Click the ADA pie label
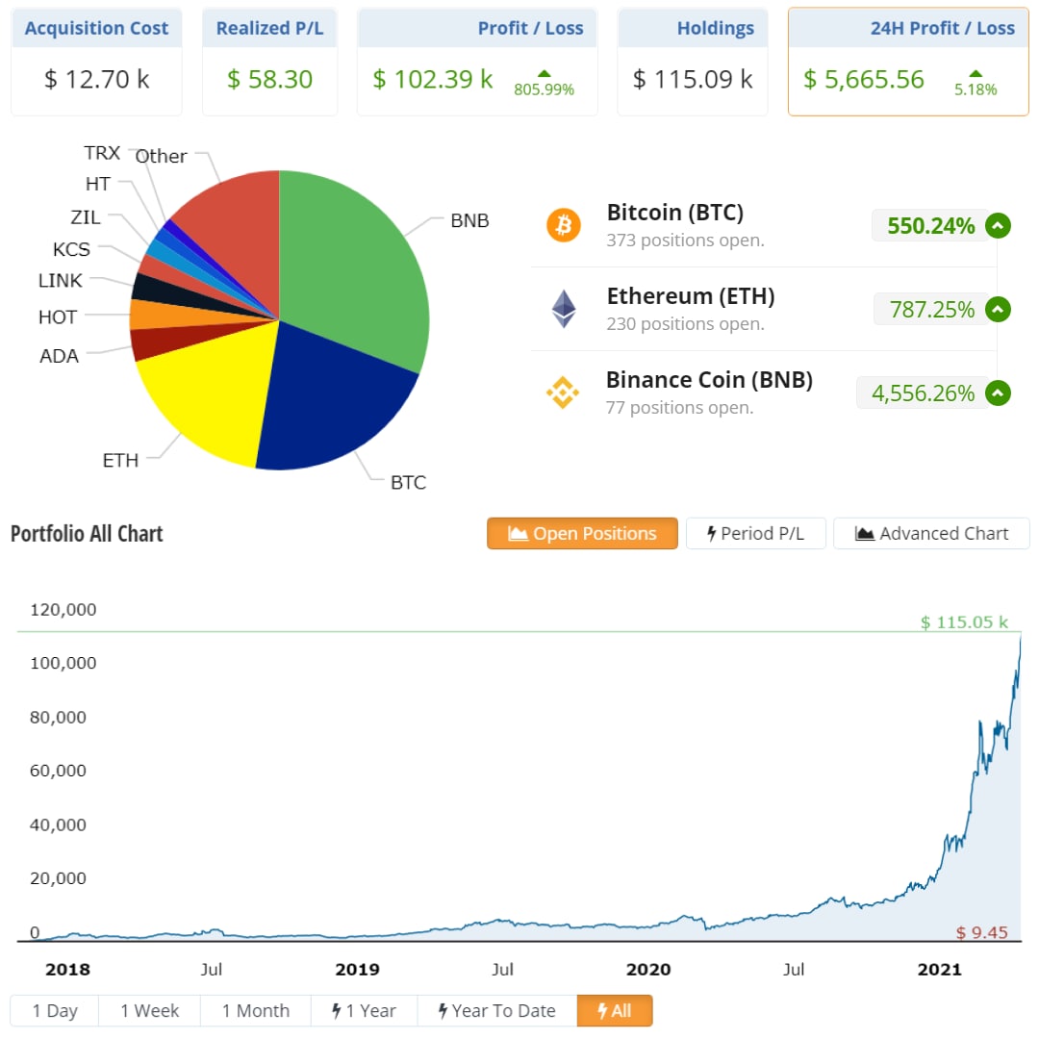This screenshot has width=1039, height=1039. pyautogui.click(x=59, y=357)
